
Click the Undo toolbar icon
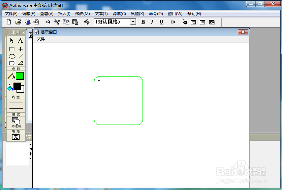[48, 22]
